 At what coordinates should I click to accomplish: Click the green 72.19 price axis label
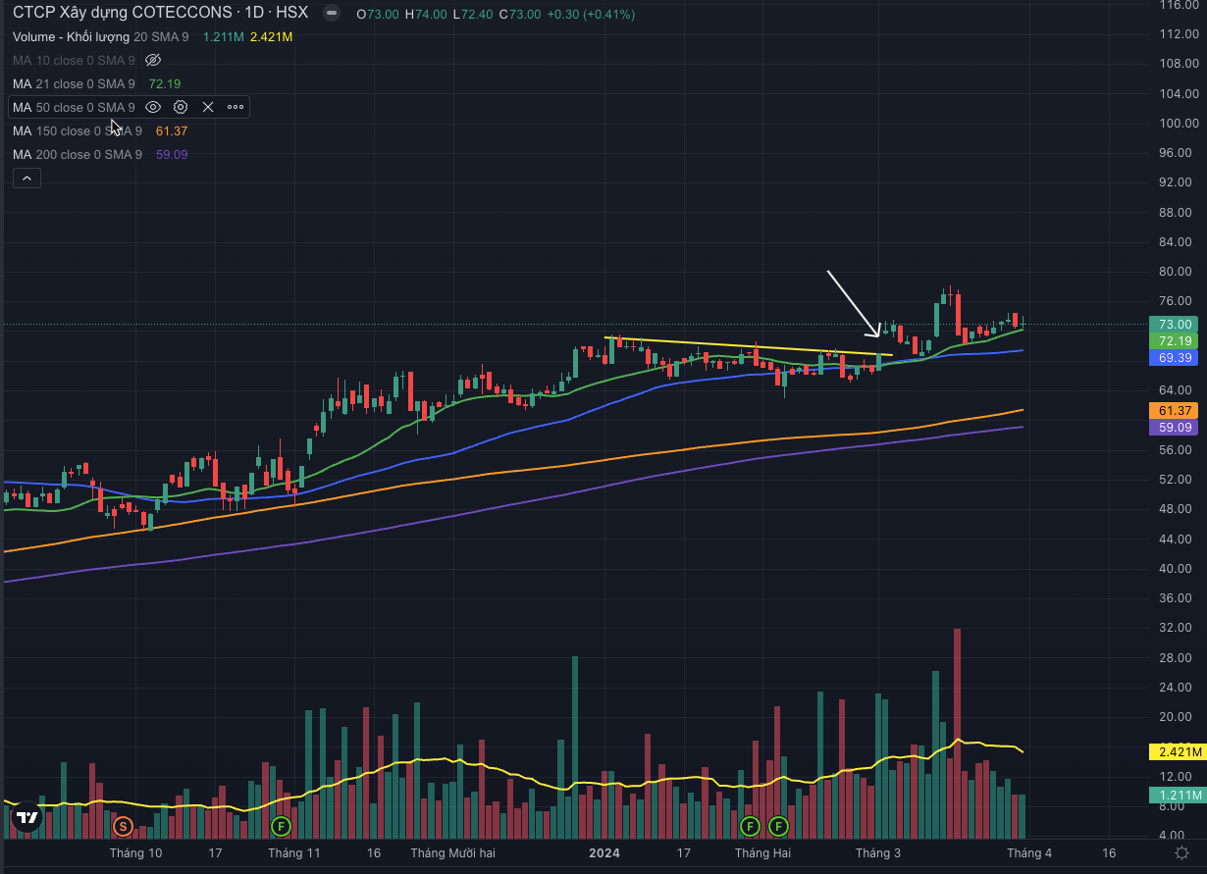click(1175, 340)
